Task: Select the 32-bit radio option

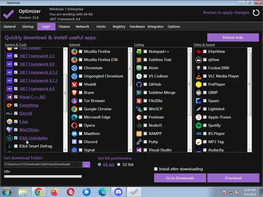Action: 119,164
